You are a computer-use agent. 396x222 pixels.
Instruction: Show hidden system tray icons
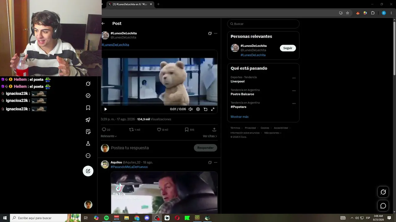(x=352, y=218)
